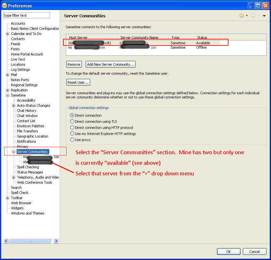
Task: Open Emoticon Palettes page
Action: coord(31,126)
